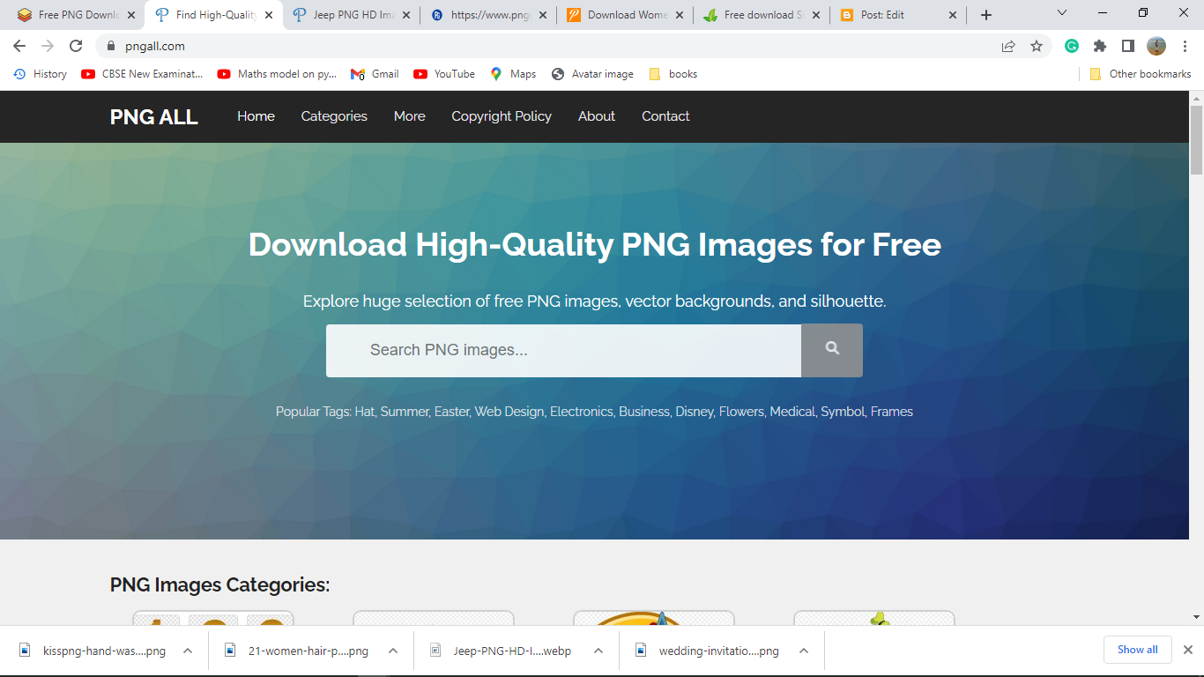The height and width of the screenshot is (677, 1204).
Task: Click the Frames popular tag
Action: 892,412
